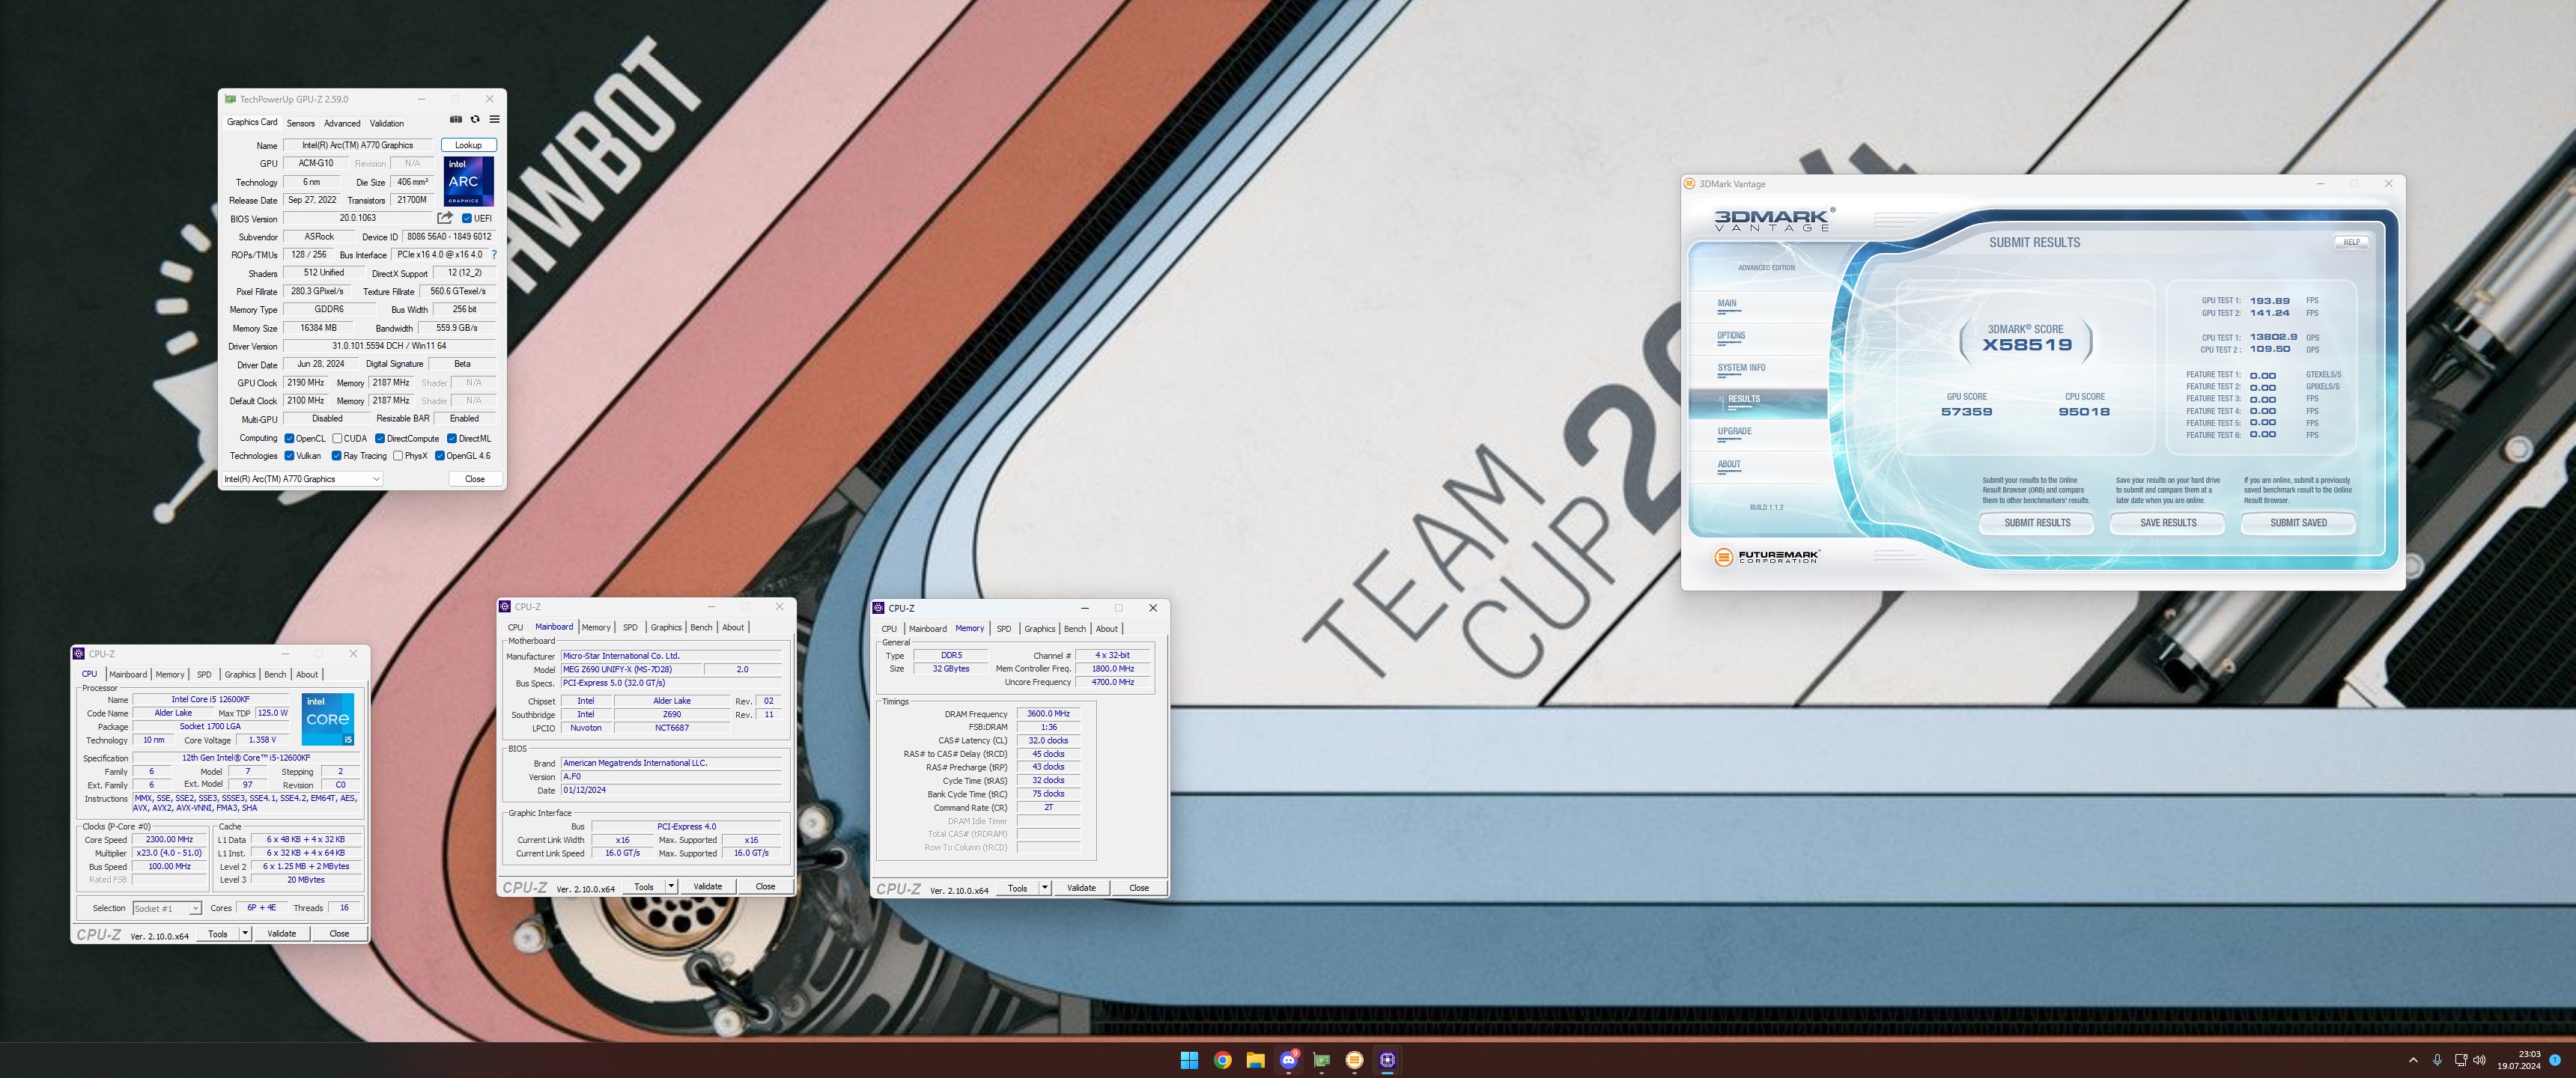
Task: Toggle the DirectCompute checkbox
Action: click(380, 438)
